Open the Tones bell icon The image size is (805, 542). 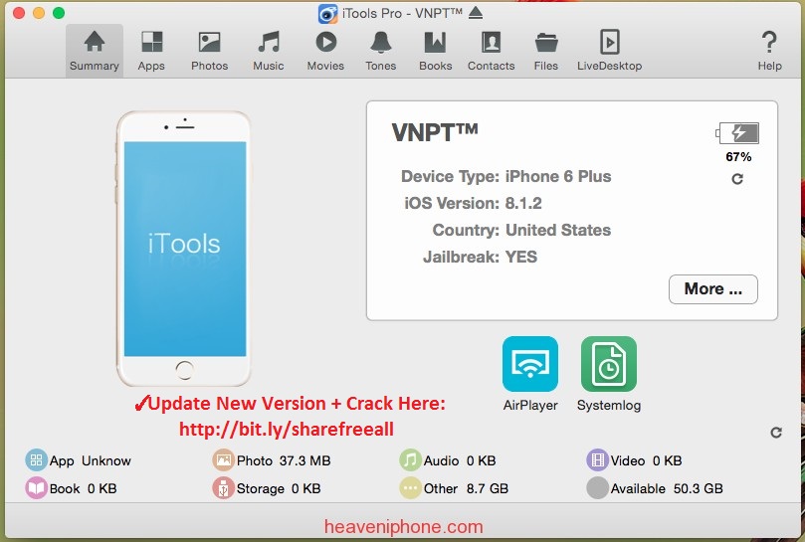381,42
